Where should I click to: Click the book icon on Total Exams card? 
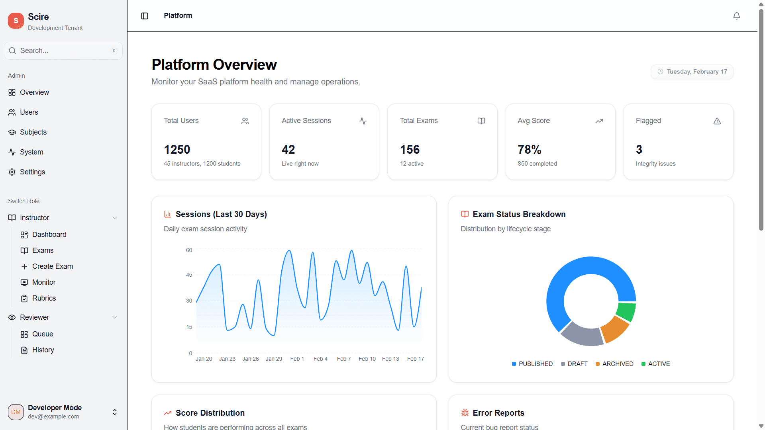(x=481, y=121)
